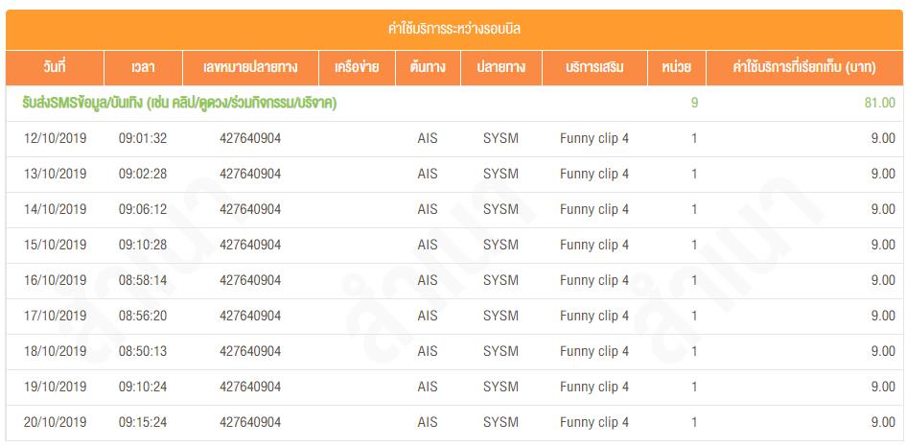Select the date 15/10/2019
This screenshot has width=906, height=447.
pyautogui.click(x=55, y=246)
